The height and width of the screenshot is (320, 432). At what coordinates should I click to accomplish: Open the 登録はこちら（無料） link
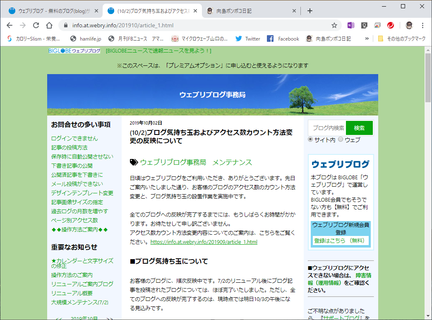click(341, 241)
